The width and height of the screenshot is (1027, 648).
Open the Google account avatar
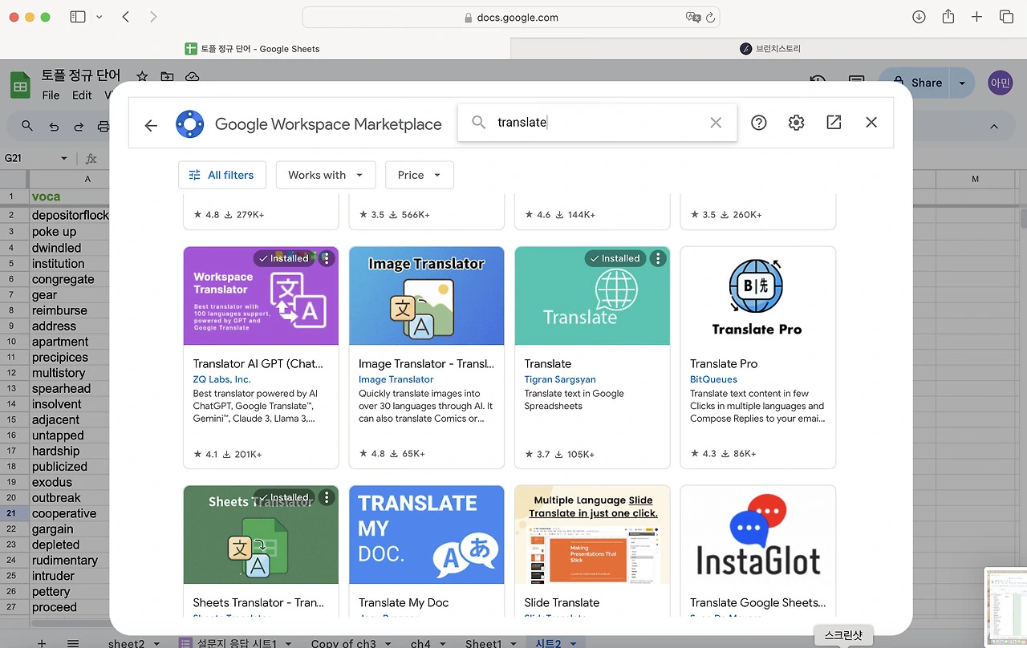(1001, 83)
